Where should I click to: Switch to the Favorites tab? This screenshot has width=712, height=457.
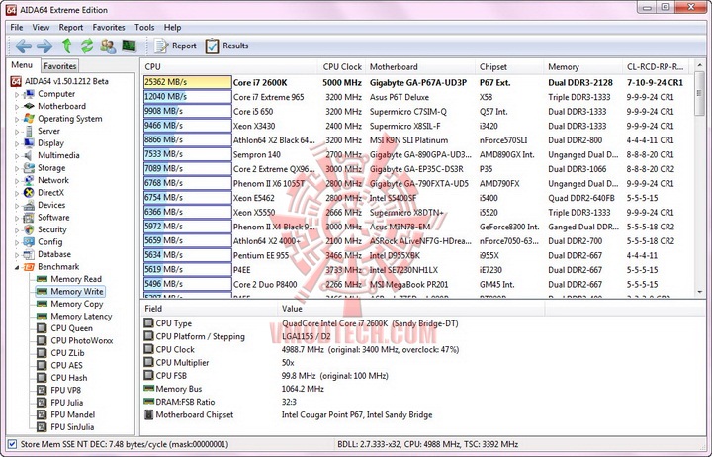pyautogui.click(x=60, y=66)
